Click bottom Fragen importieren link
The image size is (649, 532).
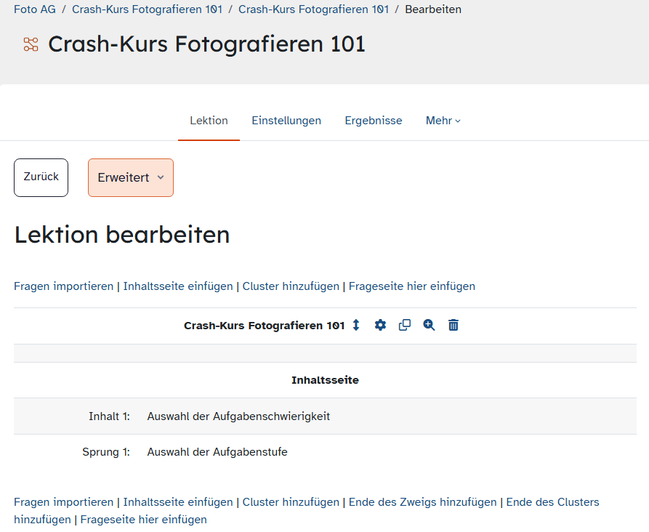coord(63,502)
